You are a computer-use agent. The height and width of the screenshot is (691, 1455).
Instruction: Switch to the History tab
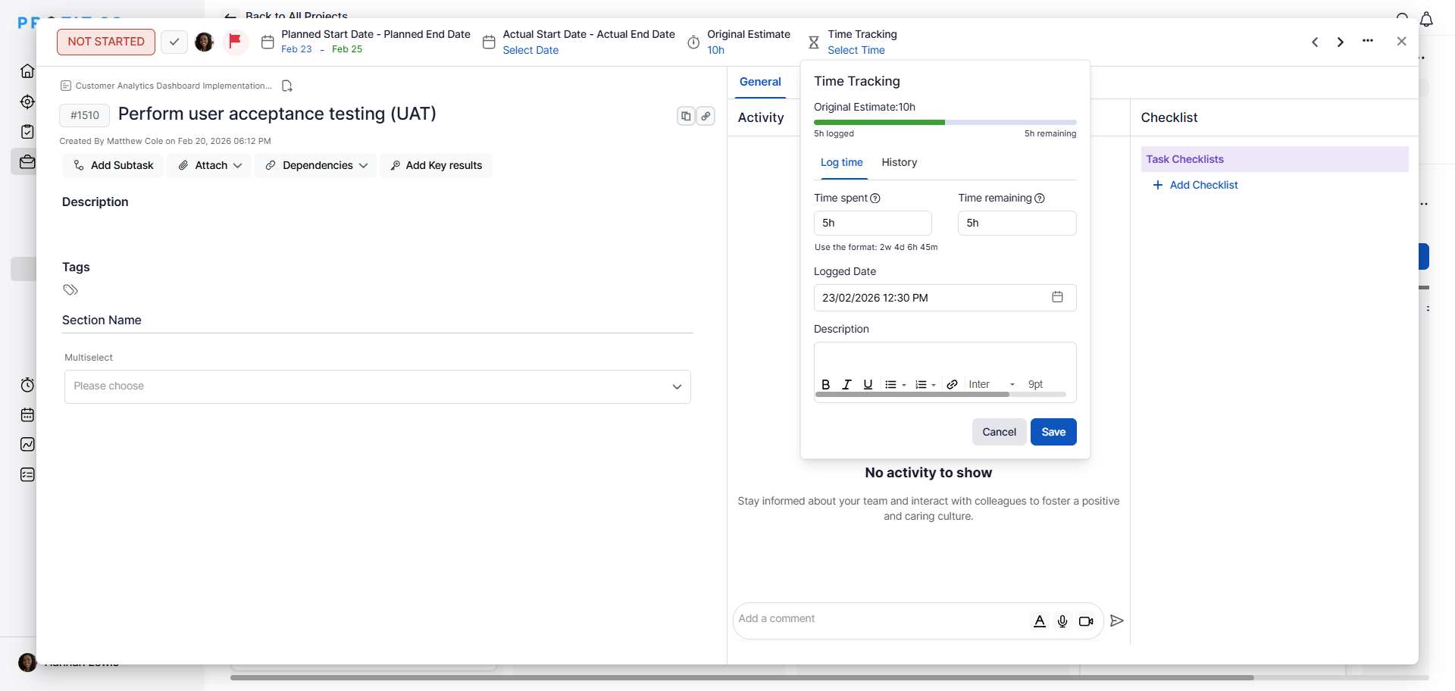click(899, 162)
